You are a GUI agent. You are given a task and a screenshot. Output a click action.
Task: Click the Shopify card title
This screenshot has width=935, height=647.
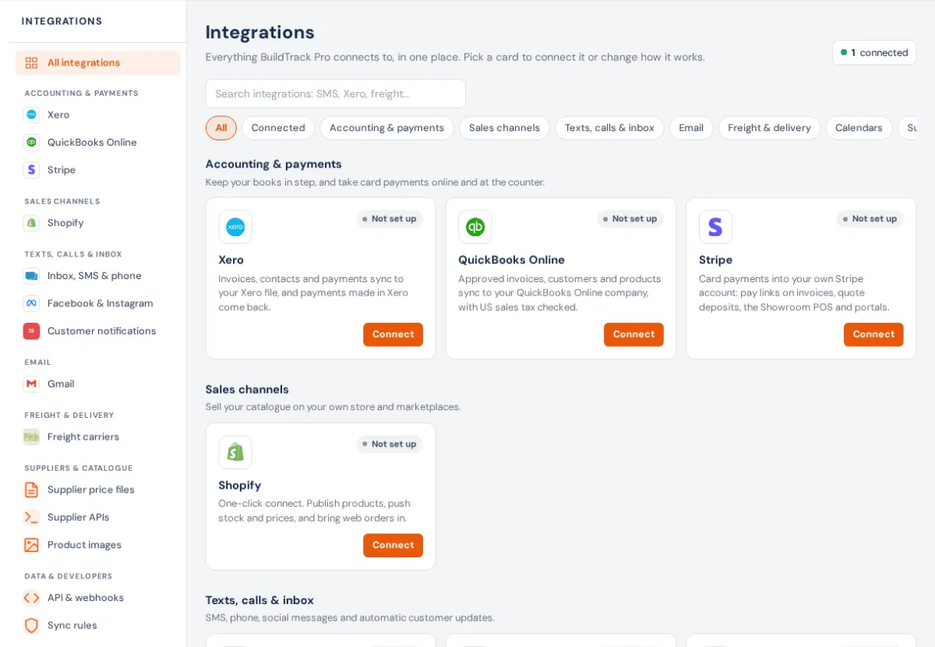pos(240,486)
